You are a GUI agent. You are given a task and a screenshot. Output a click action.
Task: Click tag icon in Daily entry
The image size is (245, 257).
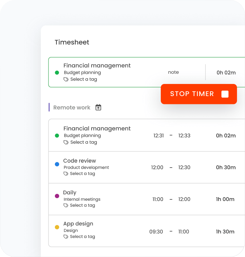66,205
